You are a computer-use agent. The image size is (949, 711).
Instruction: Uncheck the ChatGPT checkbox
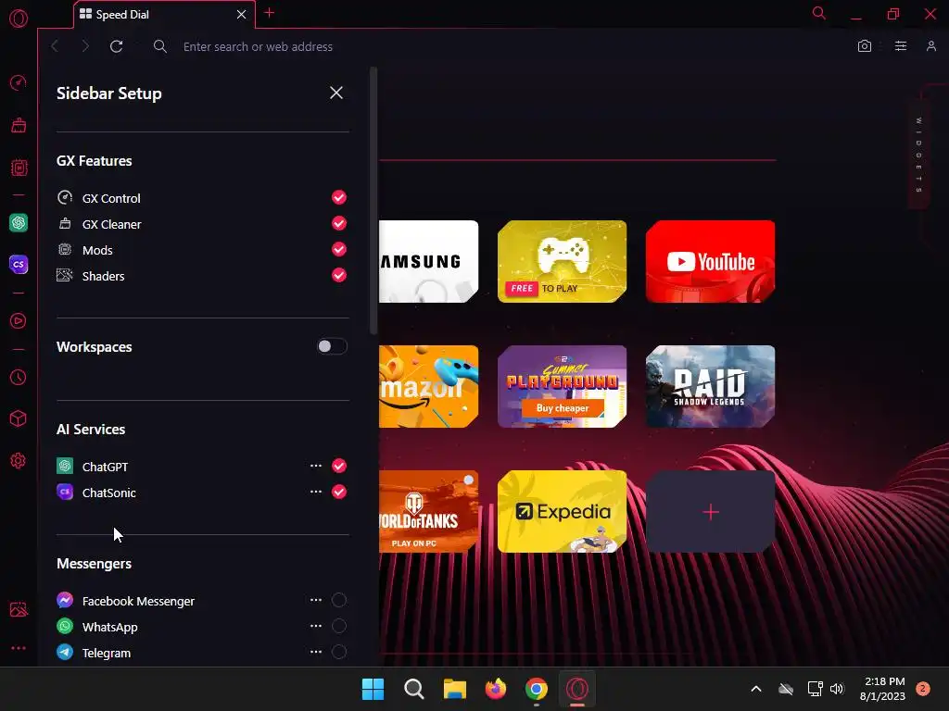[339, 467]
